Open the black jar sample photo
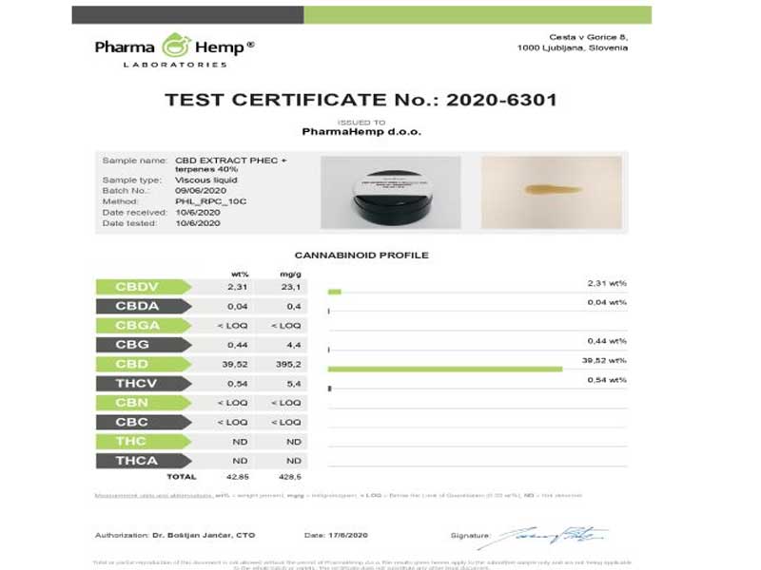Screen dimensions: 761x570 tap(390, 192)
